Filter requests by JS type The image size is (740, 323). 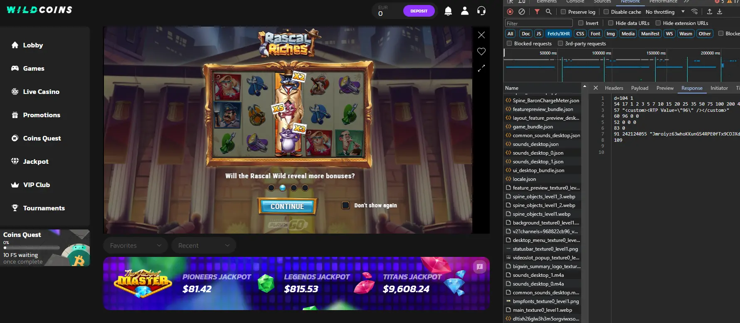point(539,34)
